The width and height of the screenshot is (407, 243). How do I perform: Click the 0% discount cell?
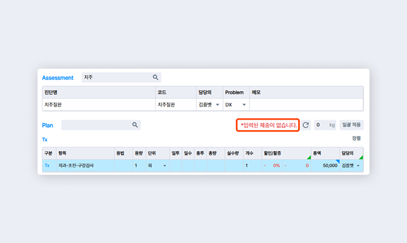point(272,166)
